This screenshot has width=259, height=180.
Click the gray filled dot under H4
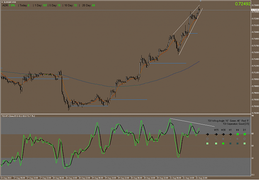pyautogui.click(x=237, y=139)
